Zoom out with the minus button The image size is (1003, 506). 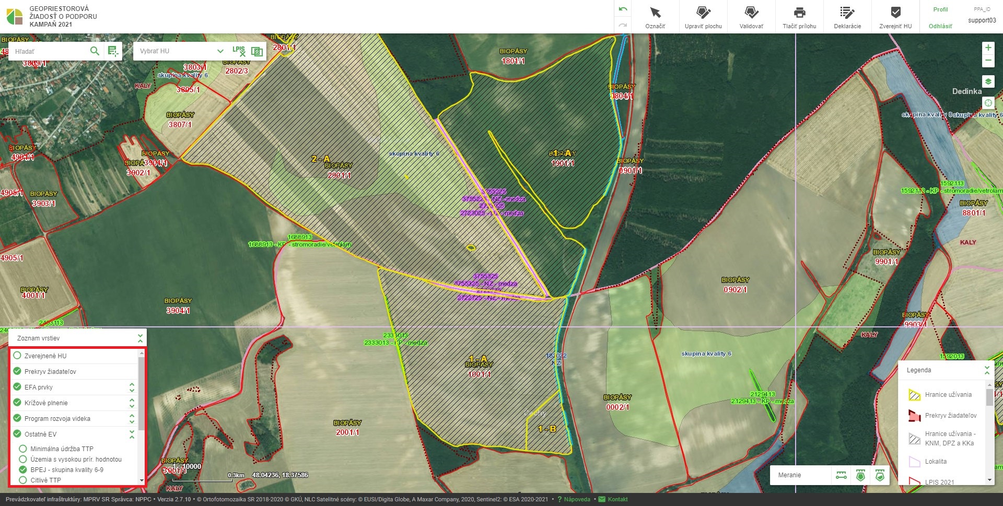988,61
